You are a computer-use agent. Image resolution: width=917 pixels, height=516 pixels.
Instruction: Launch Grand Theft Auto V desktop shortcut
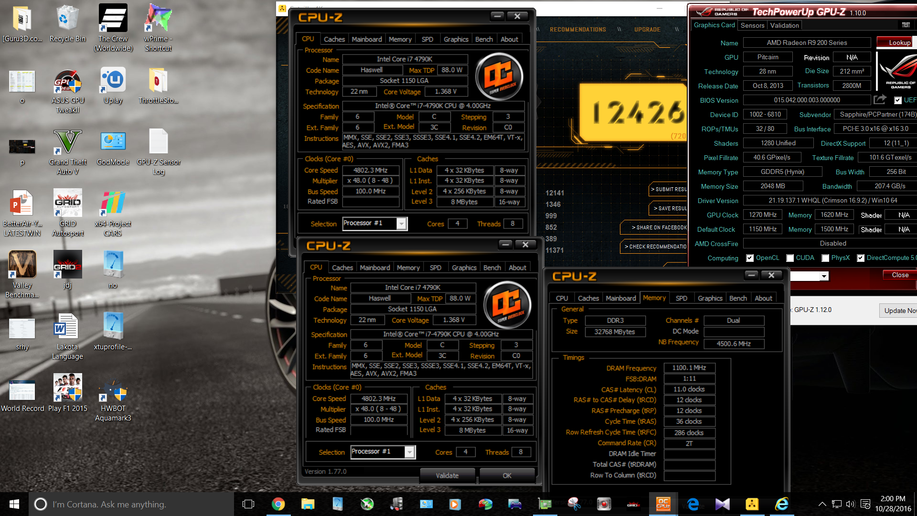click(67, 152)
